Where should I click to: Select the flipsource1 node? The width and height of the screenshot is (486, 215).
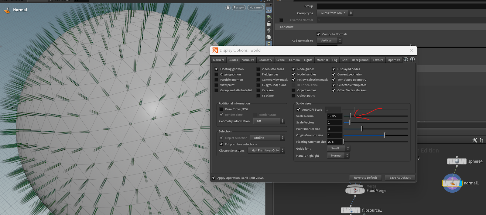click(x=351, y=210)
